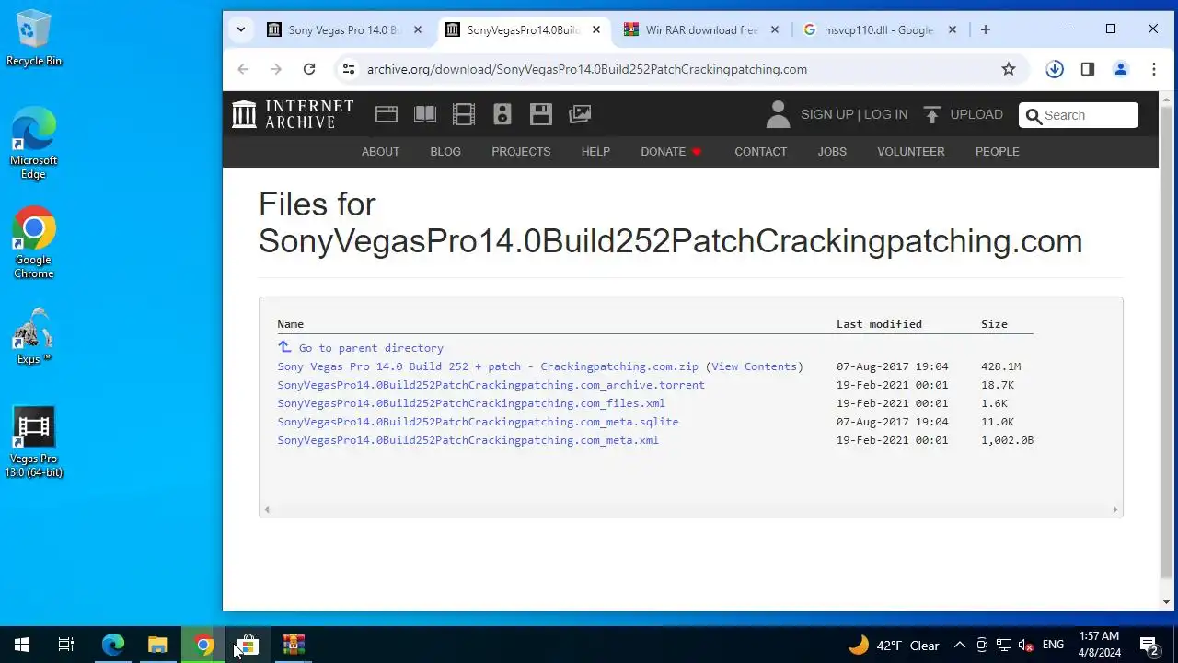Click the View Contents link
This screenshot has height=663, width=1178.
[754, 366]
